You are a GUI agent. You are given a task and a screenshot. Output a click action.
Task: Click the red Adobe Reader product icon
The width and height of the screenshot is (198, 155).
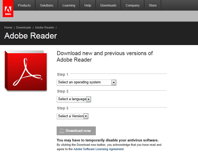coord(26,71)
